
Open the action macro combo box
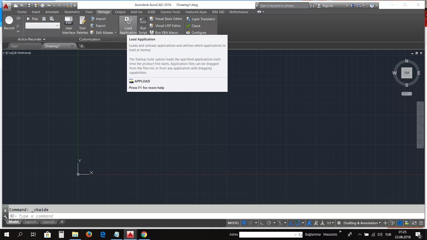click(x=42, y=26)
